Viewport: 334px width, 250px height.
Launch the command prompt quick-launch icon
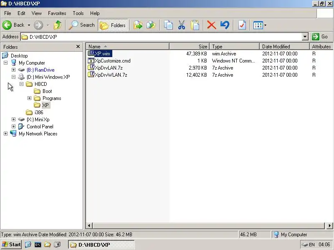tap(38, 245)
